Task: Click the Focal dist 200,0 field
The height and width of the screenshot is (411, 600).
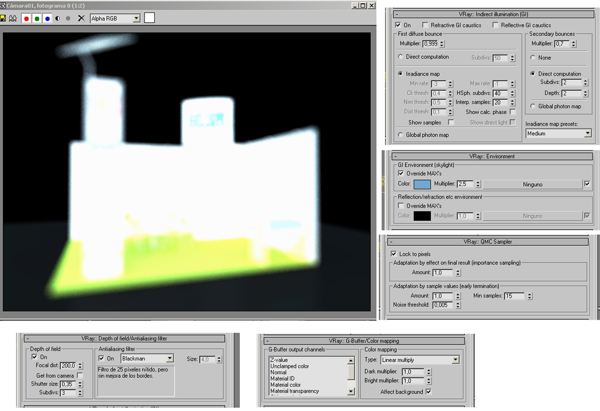Action: (x=68, y=366)
